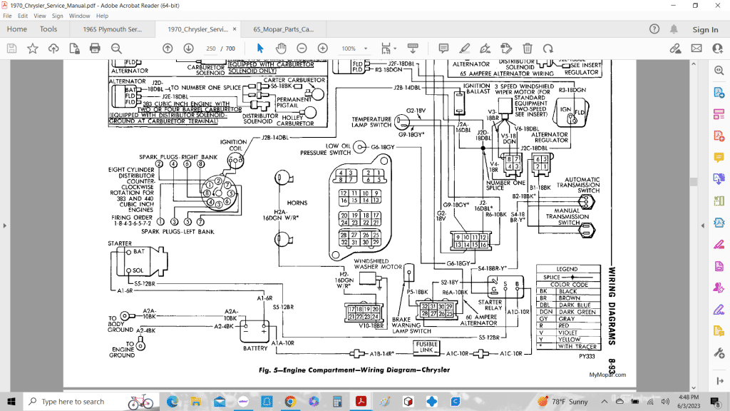Viewport: 730px width, 411px height.
Task: Star this file as favorite
Action: point(33,49)
